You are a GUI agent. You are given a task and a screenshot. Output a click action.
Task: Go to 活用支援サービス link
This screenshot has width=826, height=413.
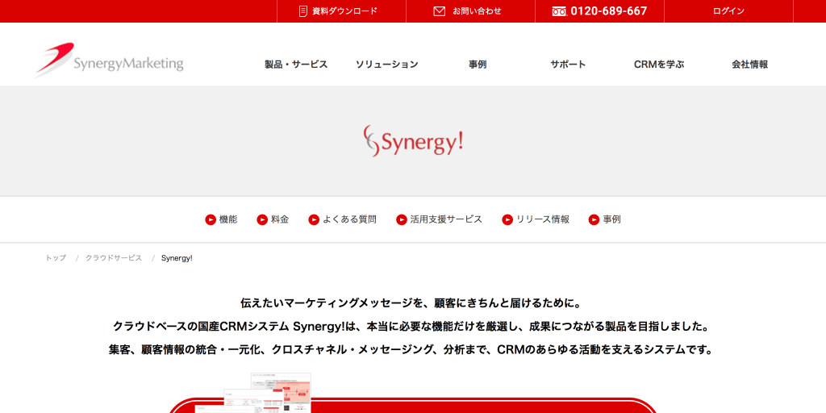pyautogui.click(x=446, y=219)
